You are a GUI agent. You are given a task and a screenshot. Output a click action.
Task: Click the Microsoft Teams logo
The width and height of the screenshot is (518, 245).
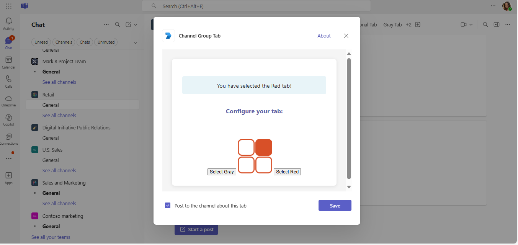pos(25,6)
